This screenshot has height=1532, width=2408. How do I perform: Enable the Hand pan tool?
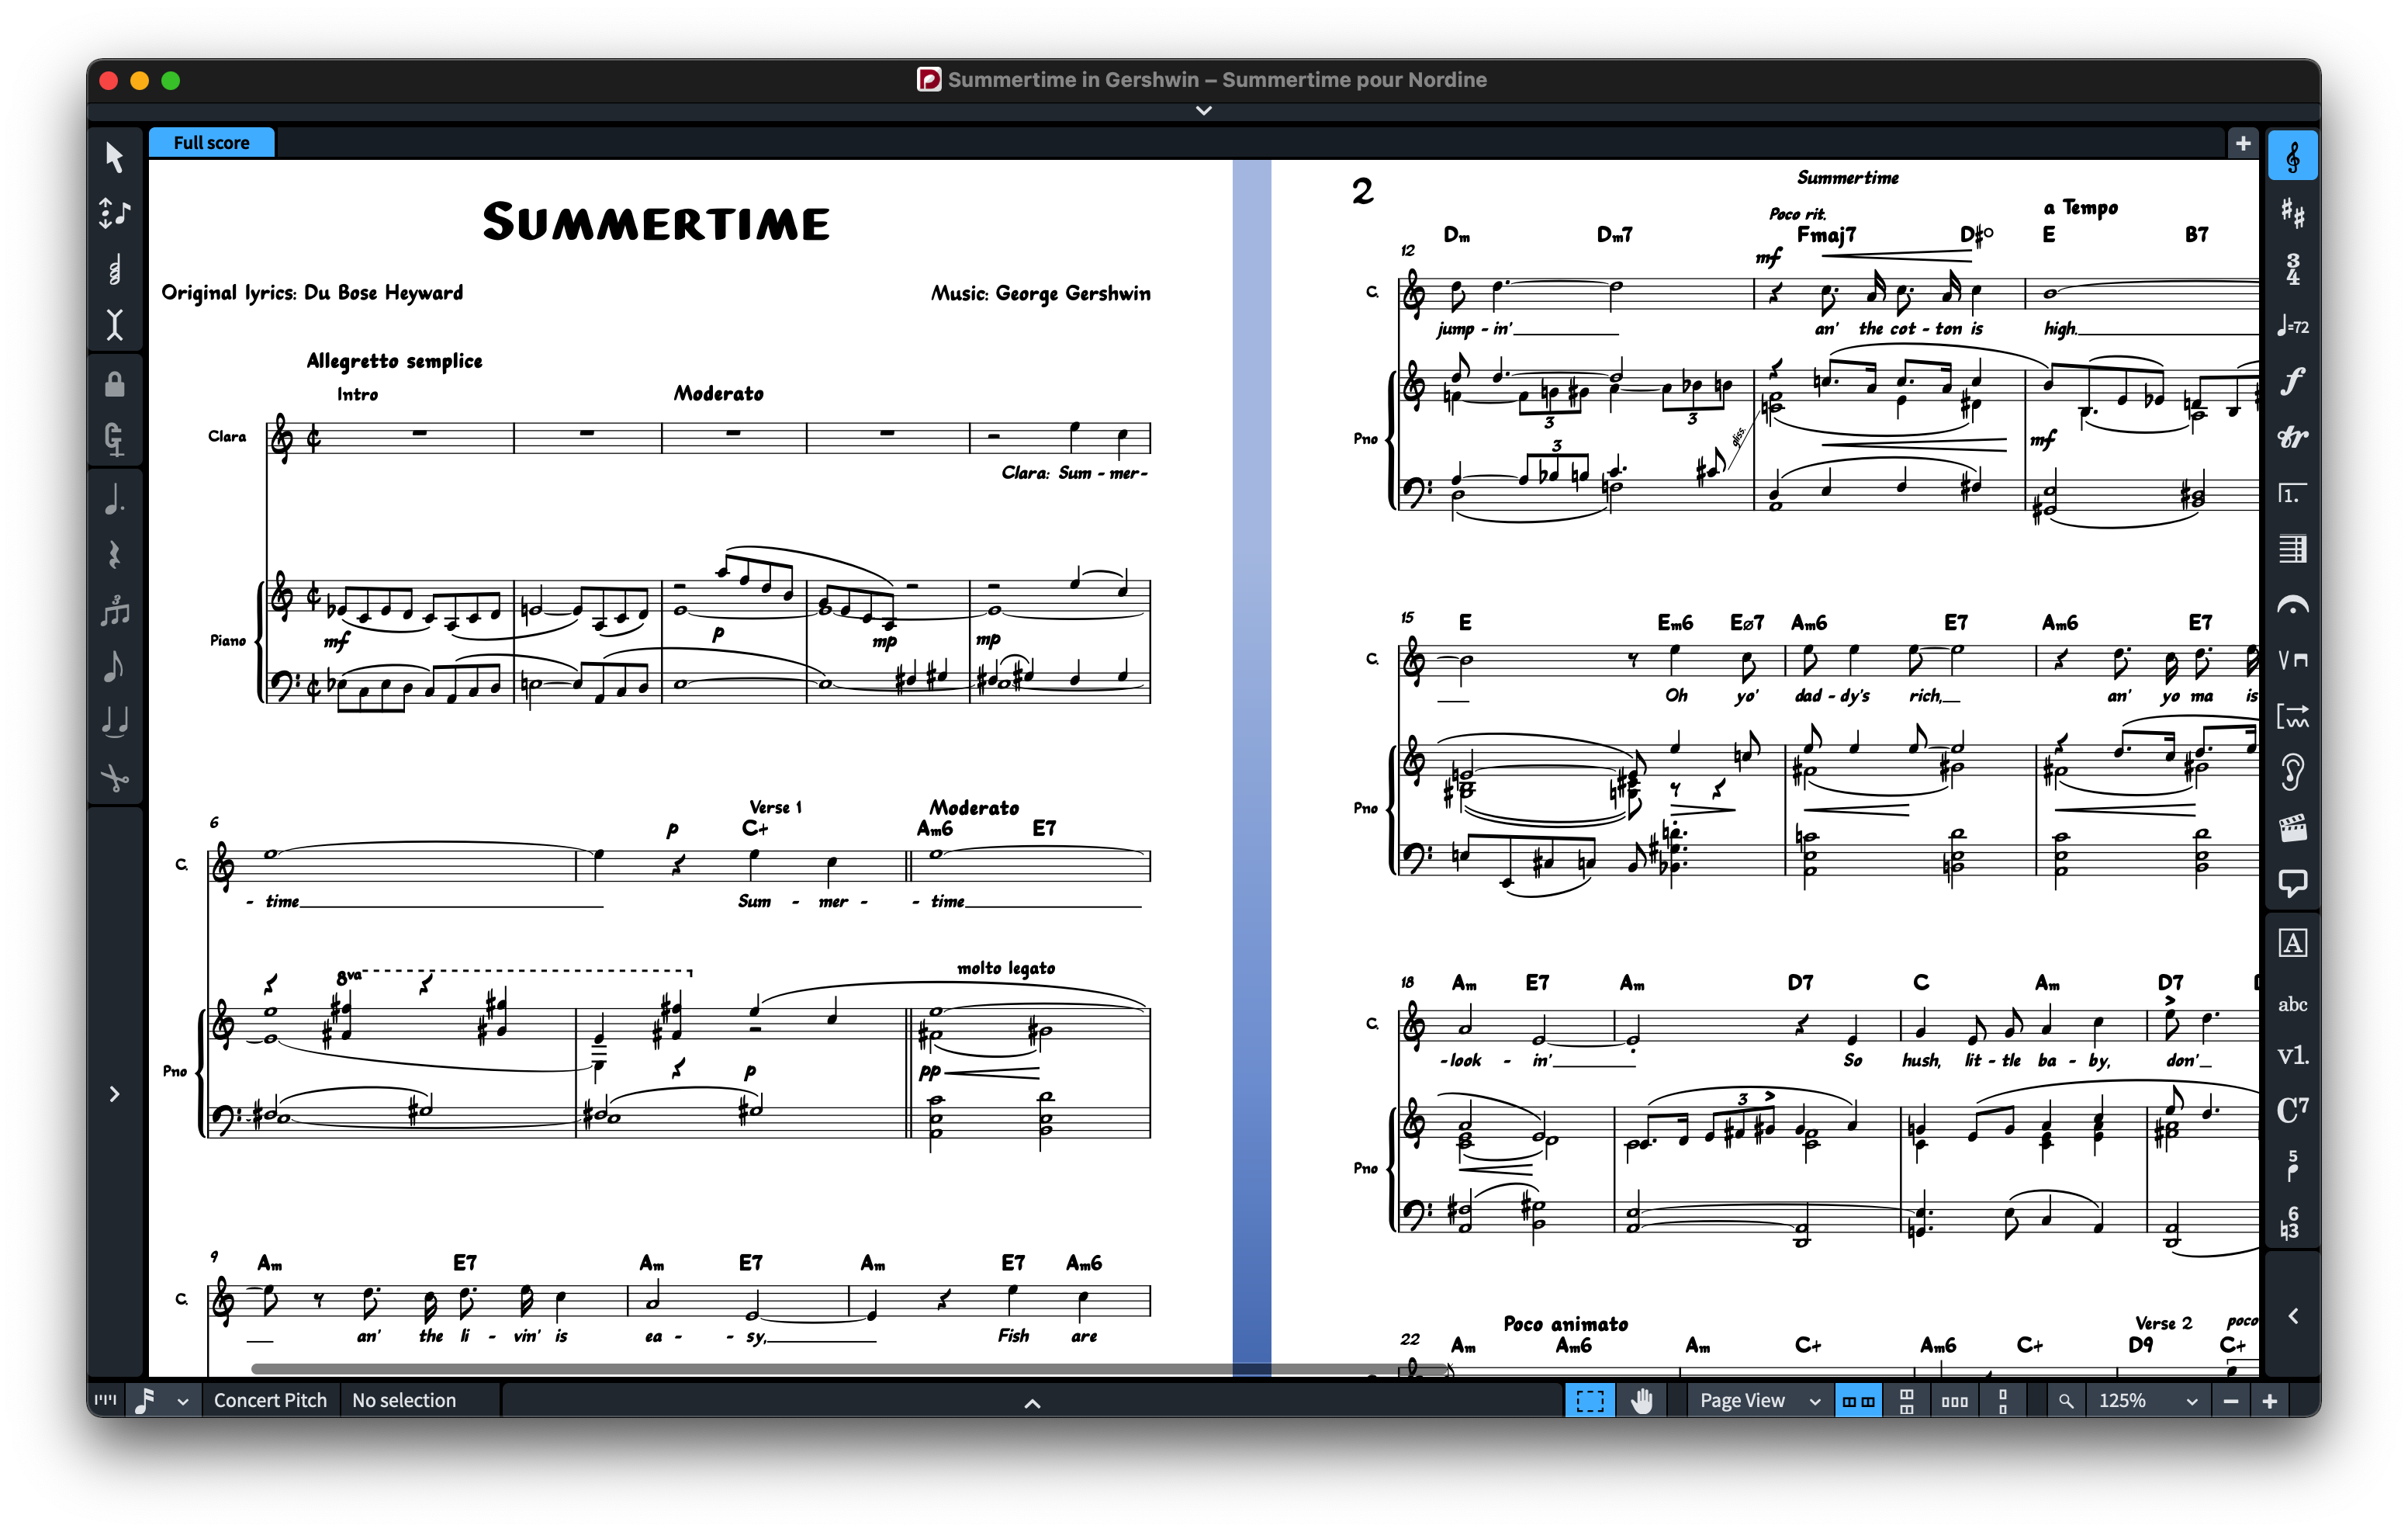pyautogui.click(x=1641, y=1400)
